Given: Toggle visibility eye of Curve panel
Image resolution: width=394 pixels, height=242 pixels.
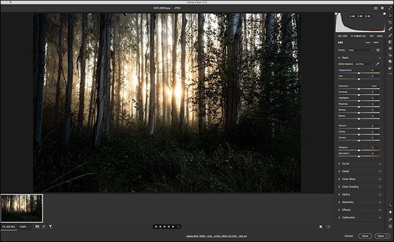Looking at the screenshot, I should [x=379, y=164].
